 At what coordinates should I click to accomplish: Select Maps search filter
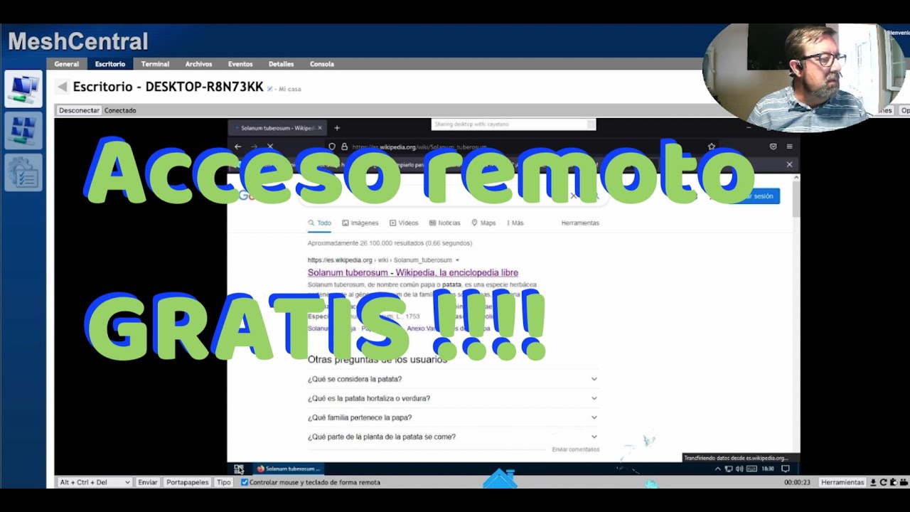pos(483,223)
